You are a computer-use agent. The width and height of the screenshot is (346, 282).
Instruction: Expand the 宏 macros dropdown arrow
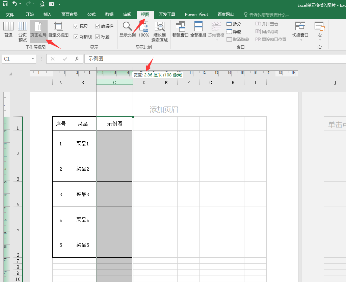click(320, 40)
